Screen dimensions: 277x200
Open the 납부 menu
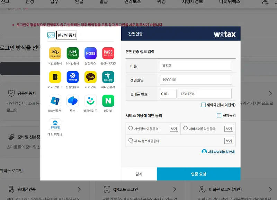click(x=54, y=2)
